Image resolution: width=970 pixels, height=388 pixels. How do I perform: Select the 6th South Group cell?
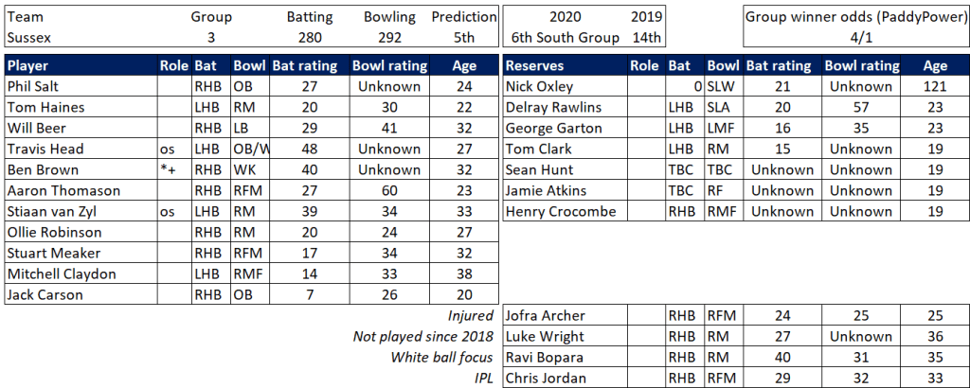click(x=562, y=38)
